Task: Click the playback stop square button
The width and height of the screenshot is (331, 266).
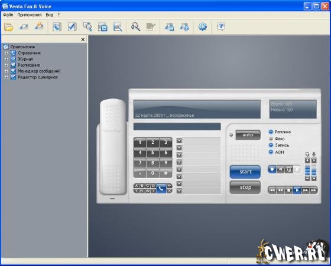Action: 288,190
